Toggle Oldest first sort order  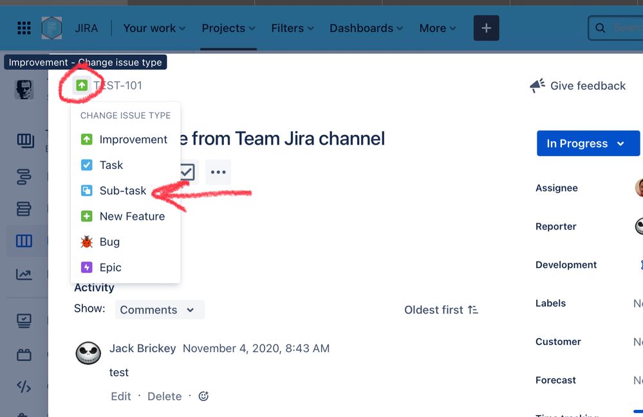coord(442,310)
